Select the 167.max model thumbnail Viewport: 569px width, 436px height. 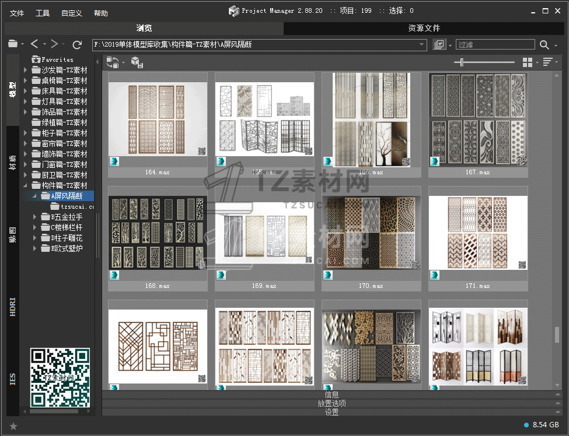click(x=478, y=121)
